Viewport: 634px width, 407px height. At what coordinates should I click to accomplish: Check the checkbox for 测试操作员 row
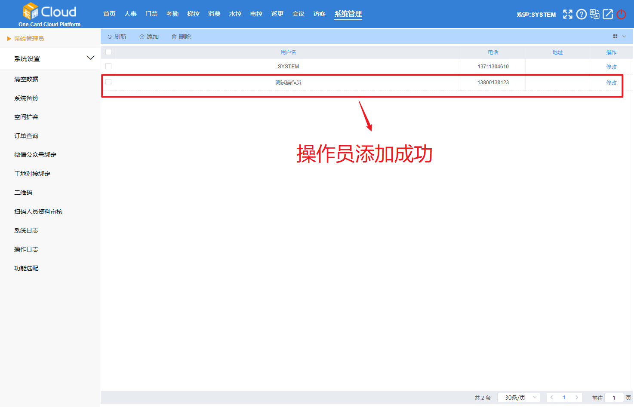click(108, 82)
